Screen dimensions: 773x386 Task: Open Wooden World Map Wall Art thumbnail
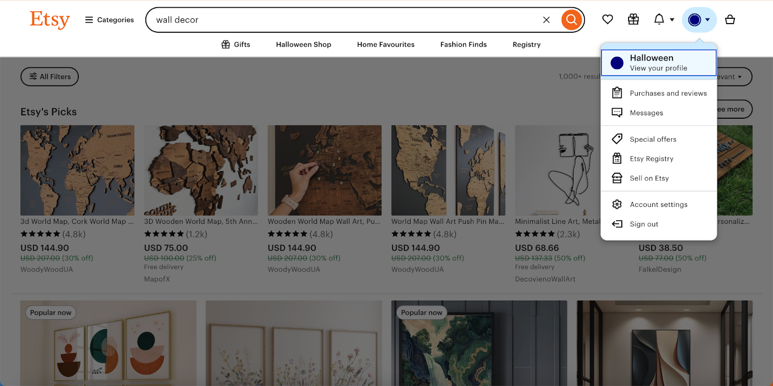coord(325,170)
